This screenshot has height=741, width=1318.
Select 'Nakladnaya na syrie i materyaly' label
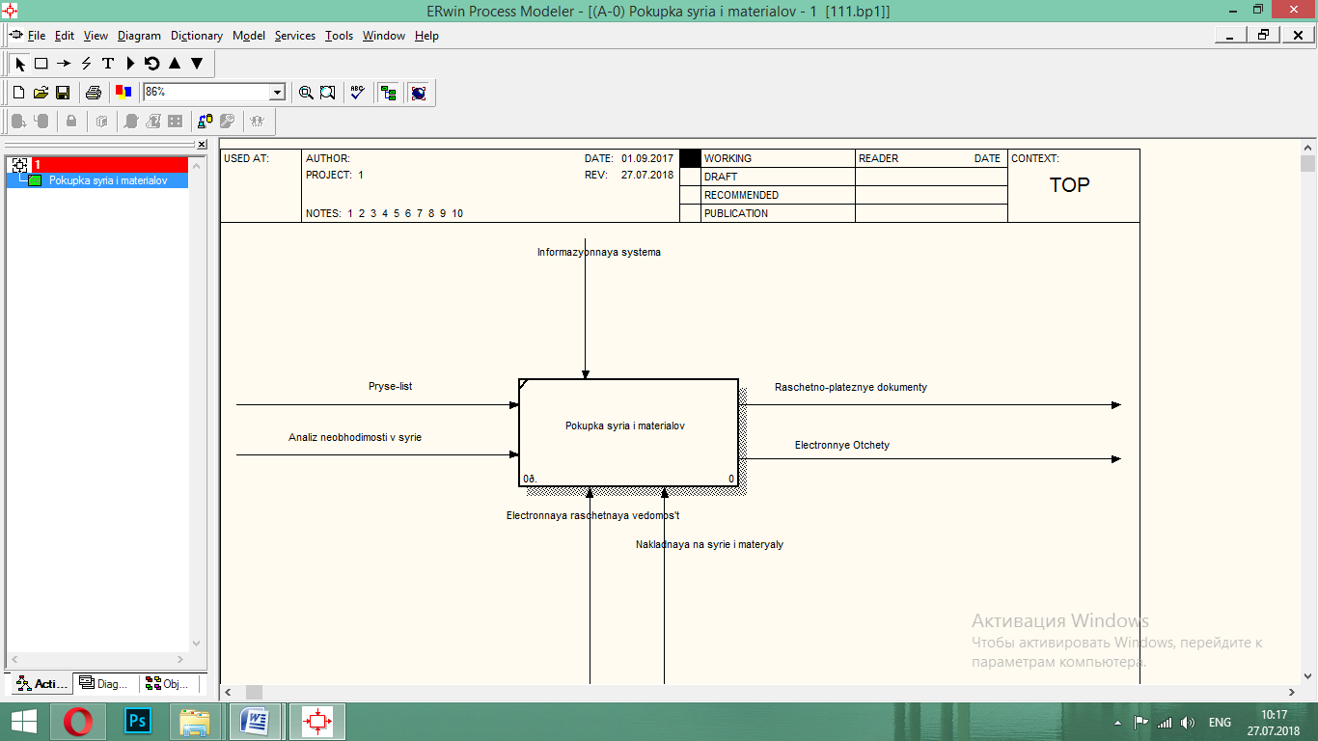pos(709,544)
